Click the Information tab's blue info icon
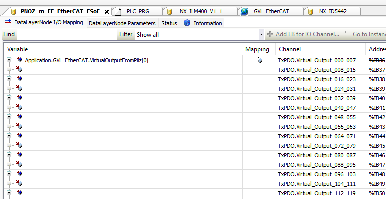The width and height of the screenshot is (386, 199). pyautogui.click(x=187, y=23)
